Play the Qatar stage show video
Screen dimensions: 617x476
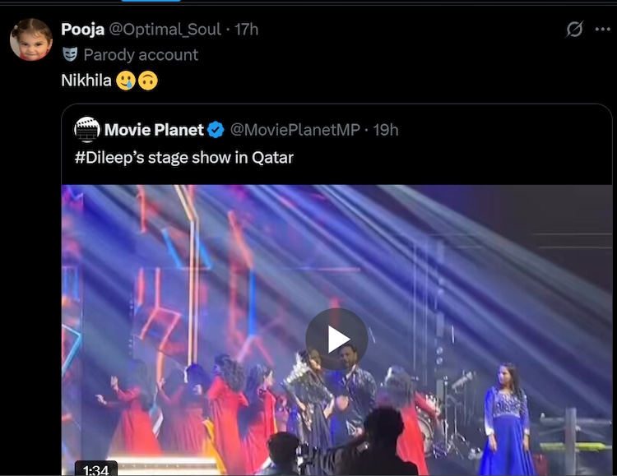click(x=336, y=339)
